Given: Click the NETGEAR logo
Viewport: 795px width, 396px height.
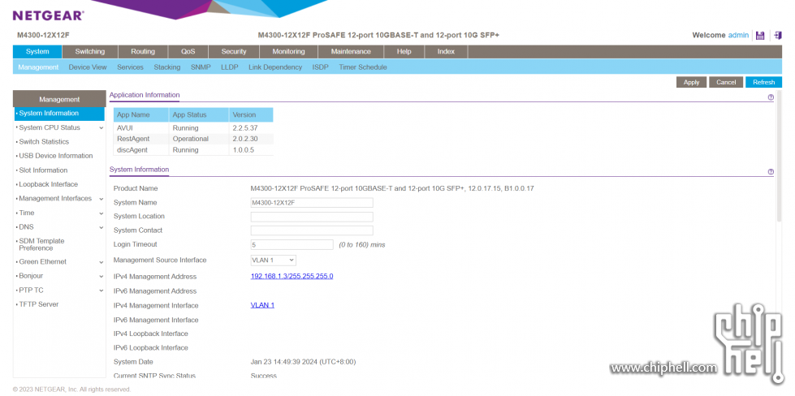Looking at the screenshot, I should [48, 15].
